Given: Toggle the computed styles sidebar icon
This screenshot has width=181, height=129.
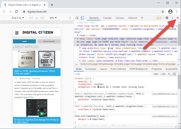Looking at the screenshot, I should pos(174,74).
